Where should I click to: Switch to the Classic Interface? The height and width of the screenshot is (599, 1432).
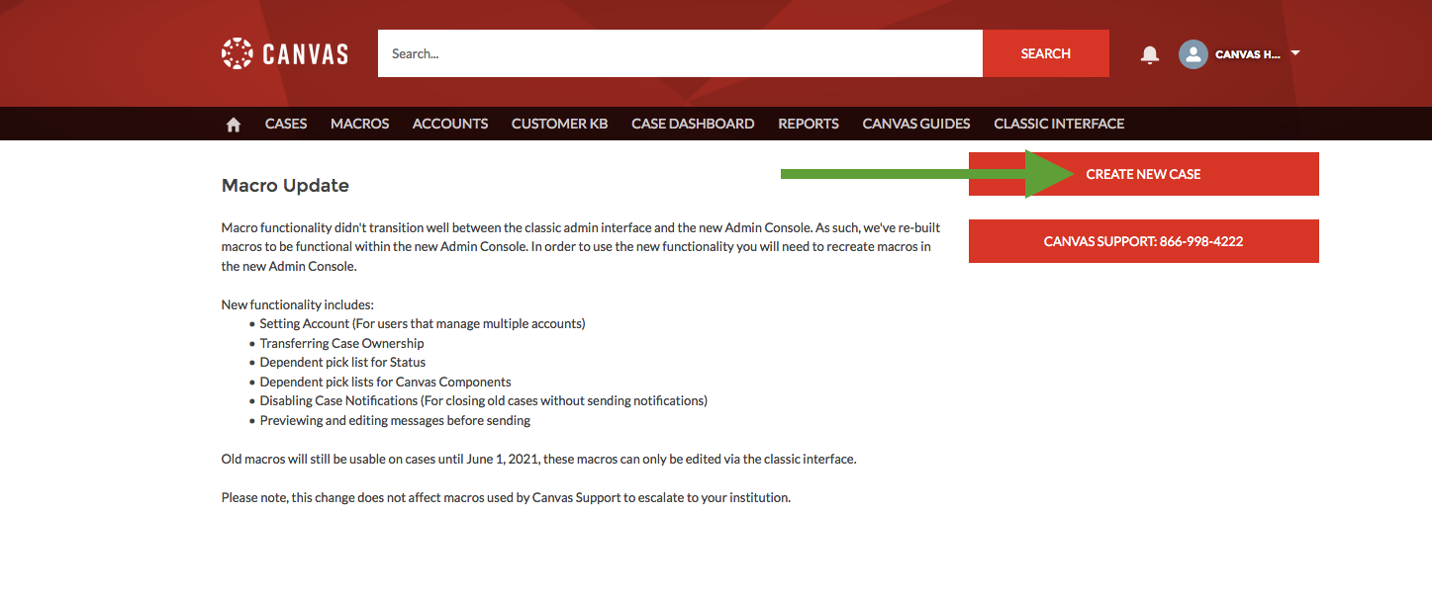coord(1059,124)
